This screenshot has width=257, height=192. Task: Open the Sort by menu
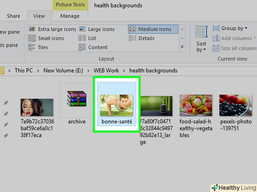pos(201,39)
